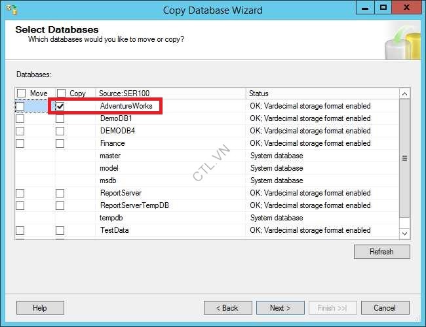Check the Move checkbox for AdventureWorks

pos(20,106)
